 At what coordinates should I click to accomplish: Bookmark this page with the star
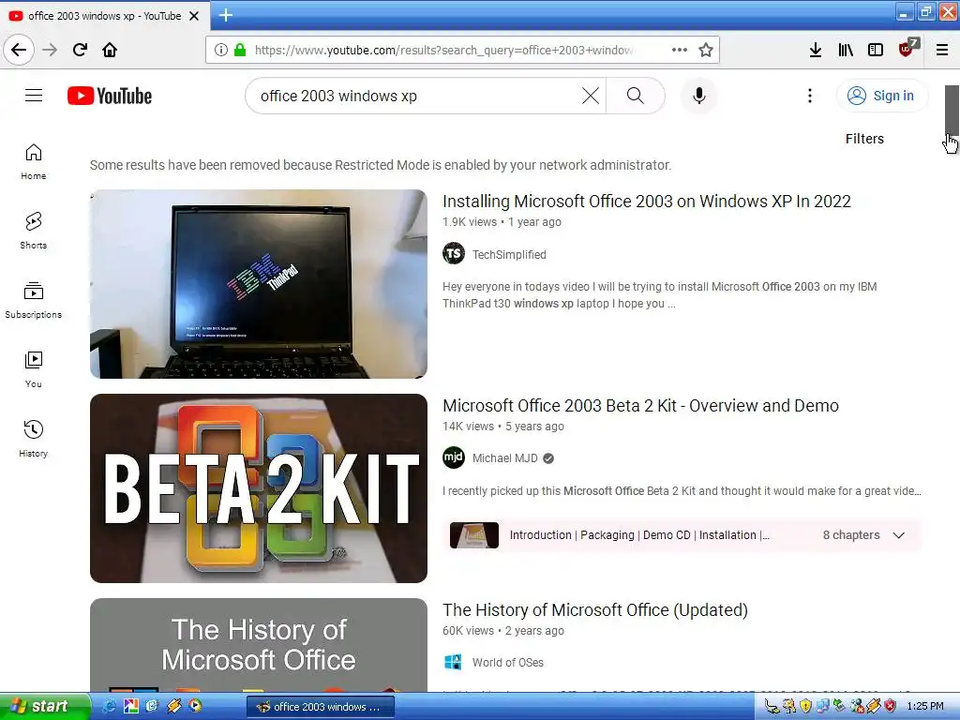click(x=706, y=50)
